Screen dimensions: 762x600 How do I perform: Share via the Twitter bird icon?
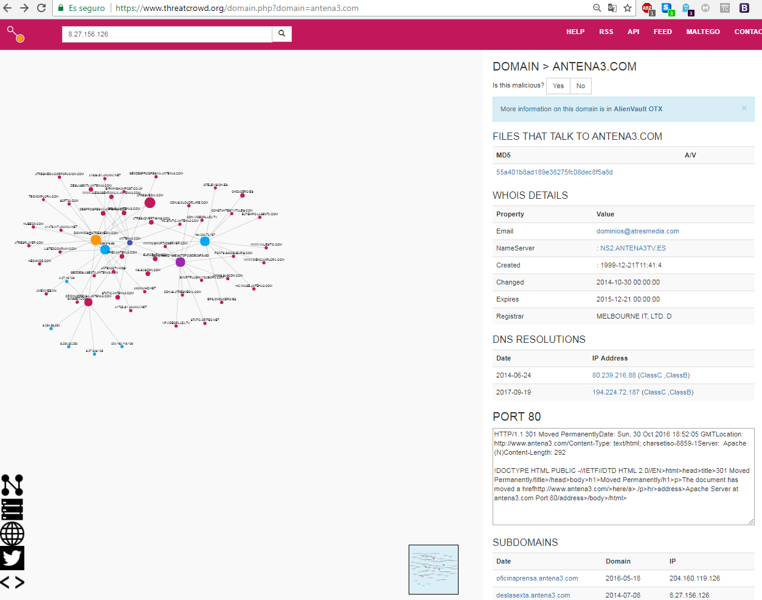pyautogui.click(x=12, y=558)
